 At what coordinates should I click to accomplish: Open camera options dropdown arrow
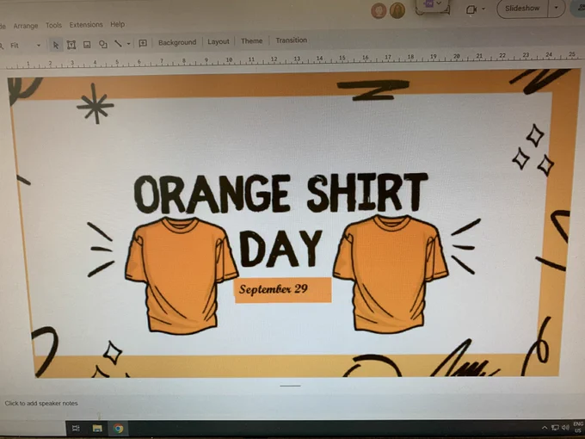pos(483,9)
